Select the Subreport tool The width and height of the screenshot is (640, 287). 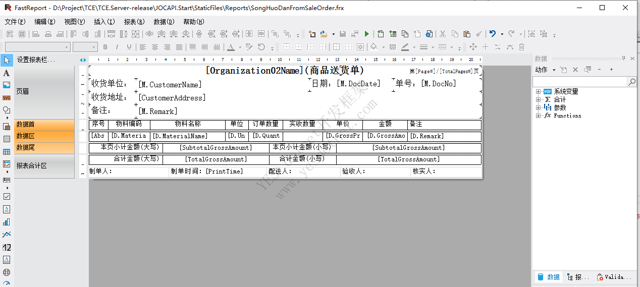tap(7, 127)
